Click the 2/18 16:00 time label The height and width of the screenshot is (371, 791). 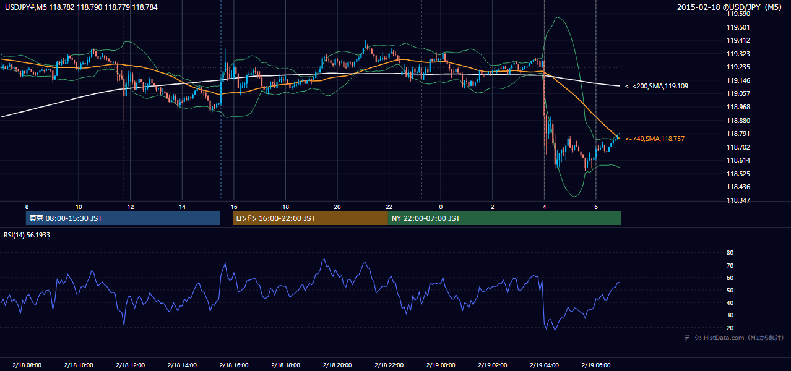[233, 365]
